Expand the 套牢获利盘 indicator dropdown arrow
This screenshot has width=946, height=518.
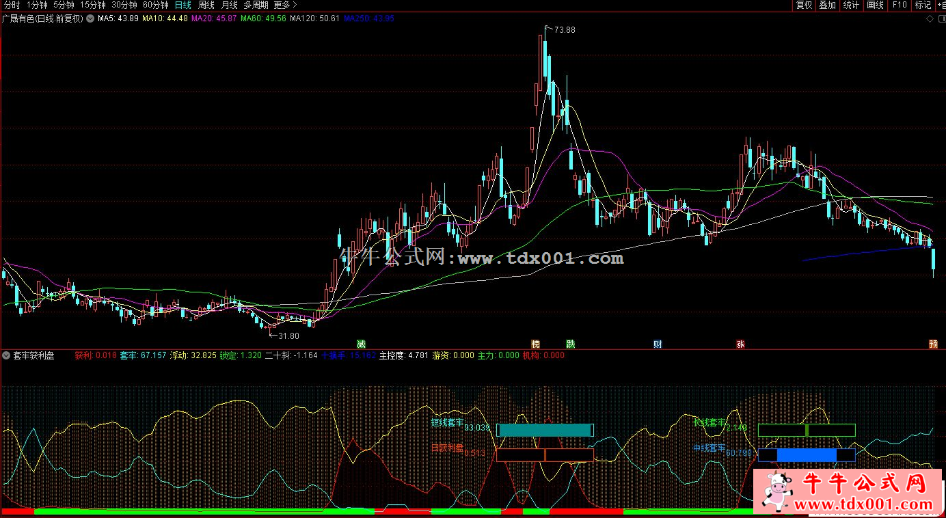(7, 355)
